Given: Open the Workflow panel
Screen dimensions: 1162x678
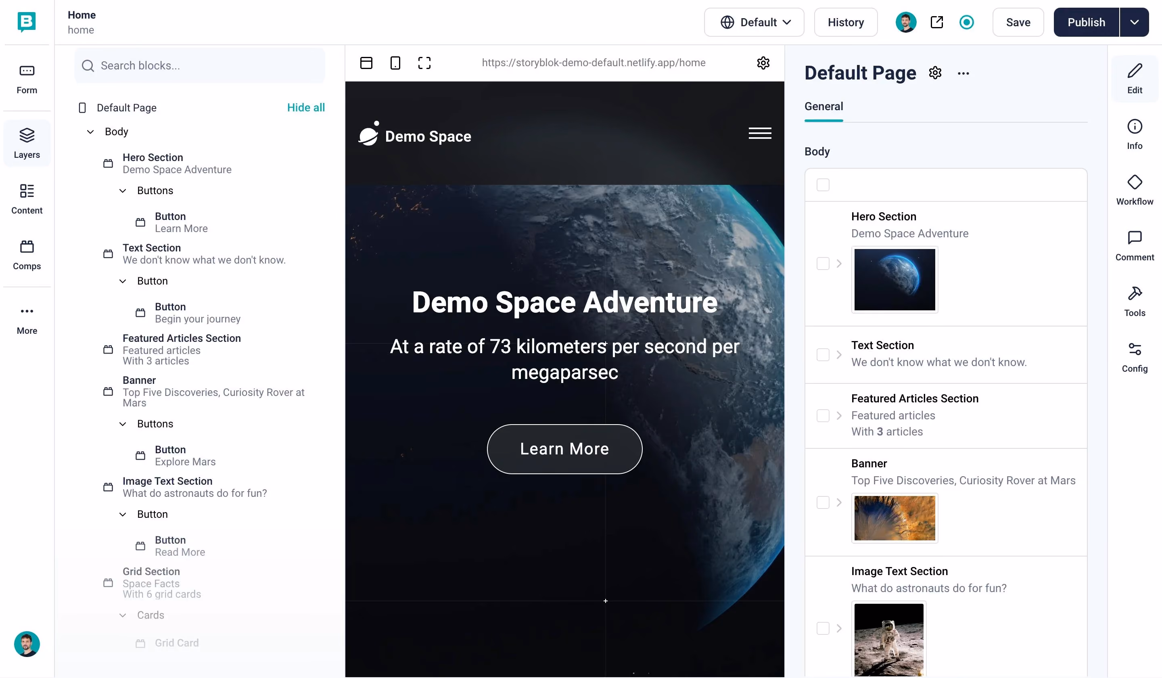Looking at the screenshot, I should pyautogui.click(x=1134, y=190).
